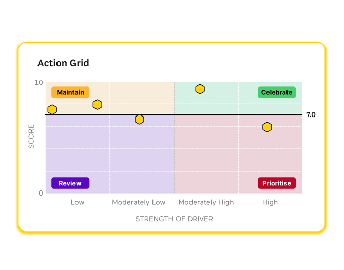344x270 pixels.
Task: Click the STRENGTH OF DRIVER axis title
Action: 174,219
